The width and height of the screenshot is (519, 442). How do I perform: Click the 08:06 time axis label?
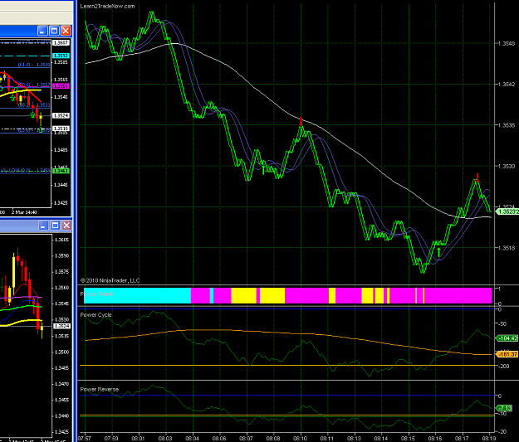219,439
